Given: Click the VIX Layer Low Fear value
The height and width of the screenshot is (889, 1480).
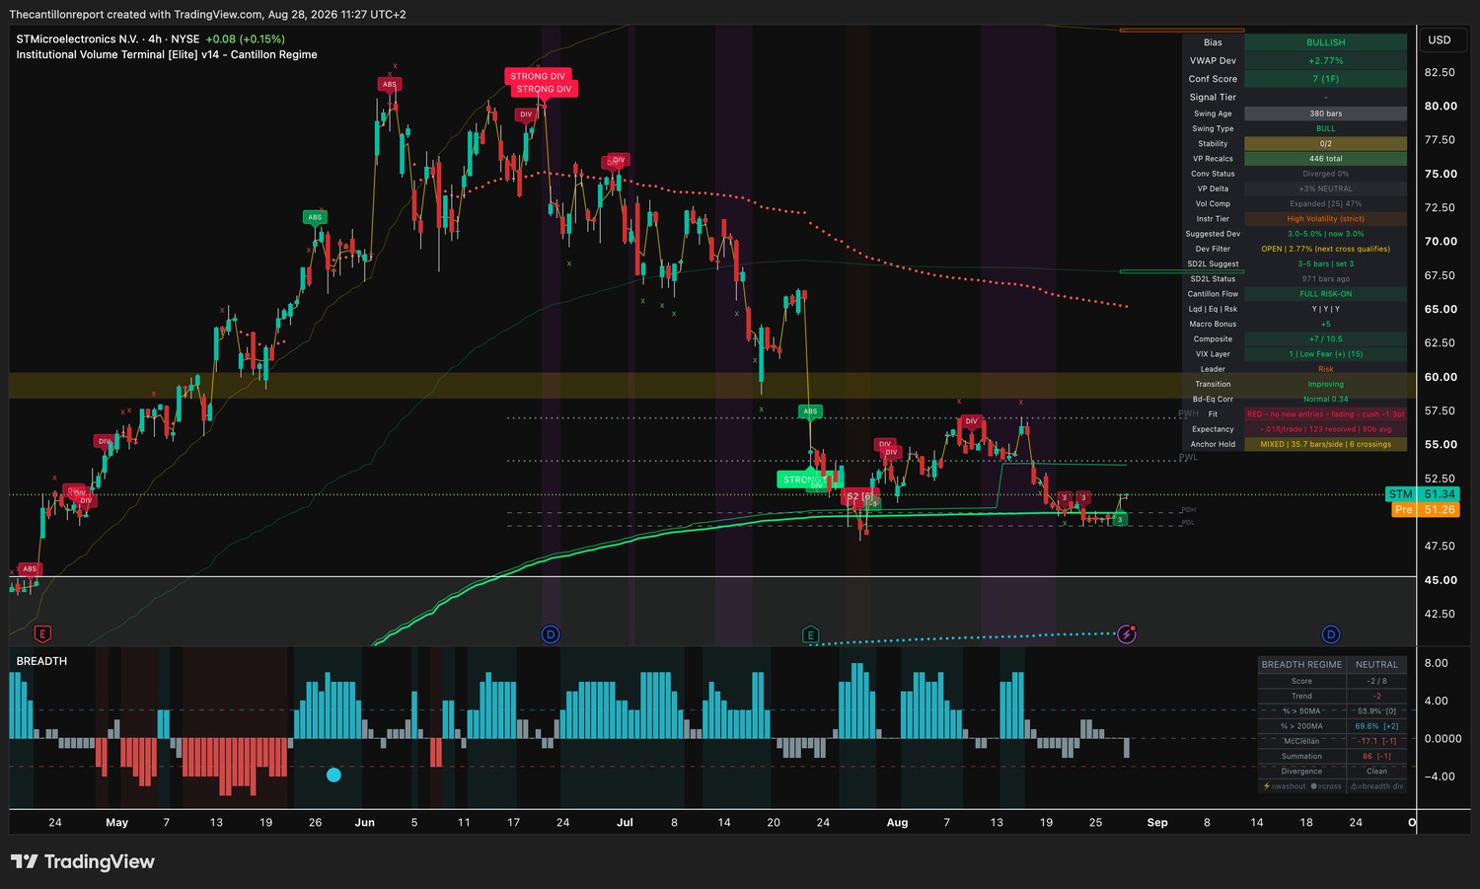Looking at the screenshot, I should tap(1325, 354).
